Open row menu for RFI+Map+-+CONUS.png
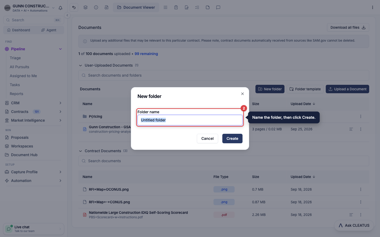This screenshot has height=237, width=380. (x=361, y=202)
